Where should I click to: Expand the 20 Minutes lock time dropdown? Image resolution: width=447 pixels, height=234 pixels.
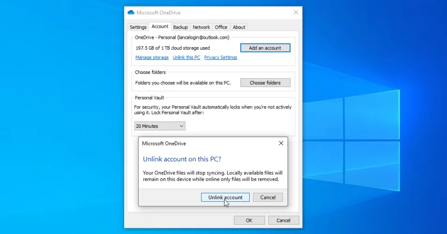pos(160,126)
